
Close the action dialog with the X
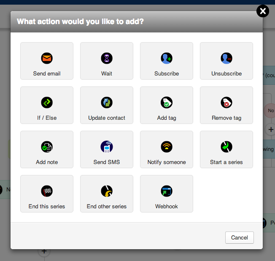263,11
